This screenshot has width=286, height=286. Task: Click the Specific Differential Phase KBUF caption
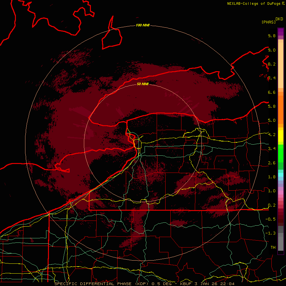145,284
